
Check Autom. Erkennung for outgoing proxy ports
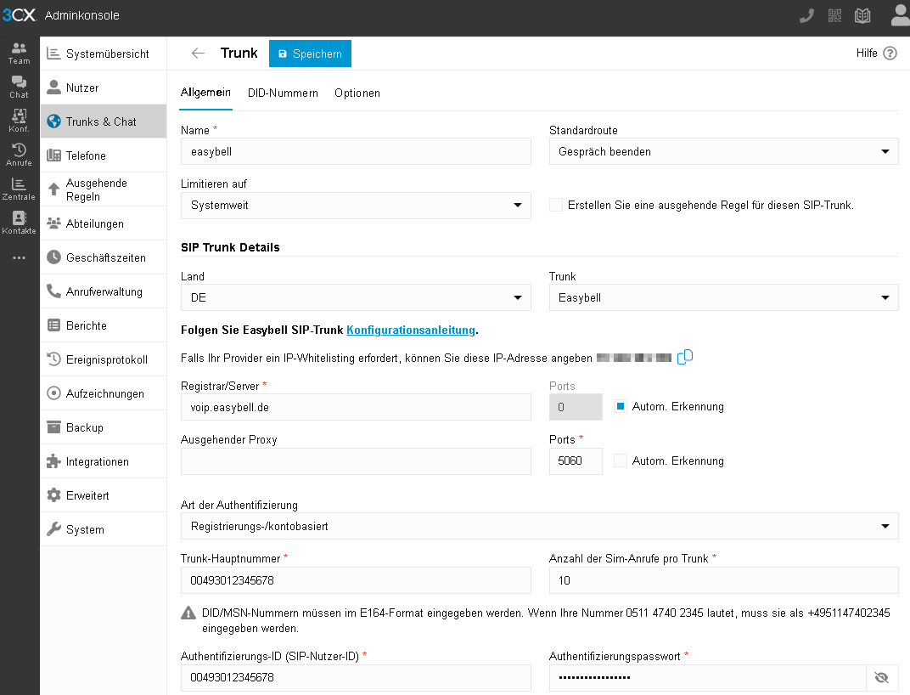621,461
